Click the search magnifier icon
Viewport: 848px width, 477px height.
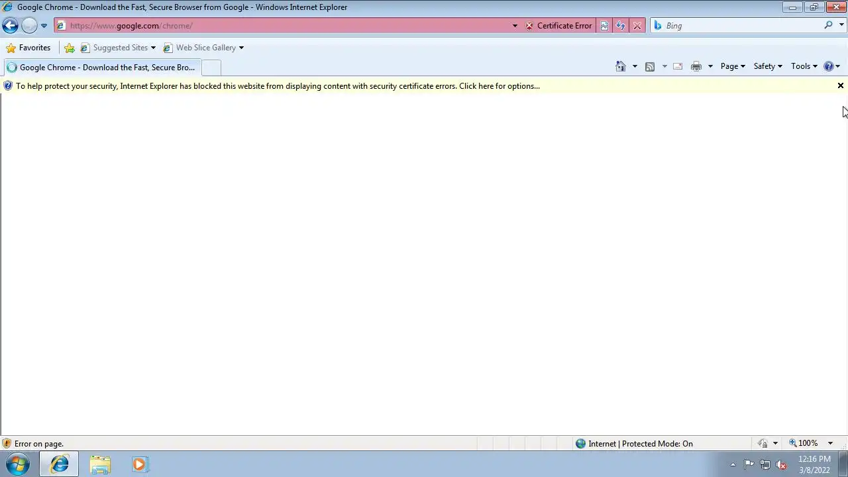[828, 25]
